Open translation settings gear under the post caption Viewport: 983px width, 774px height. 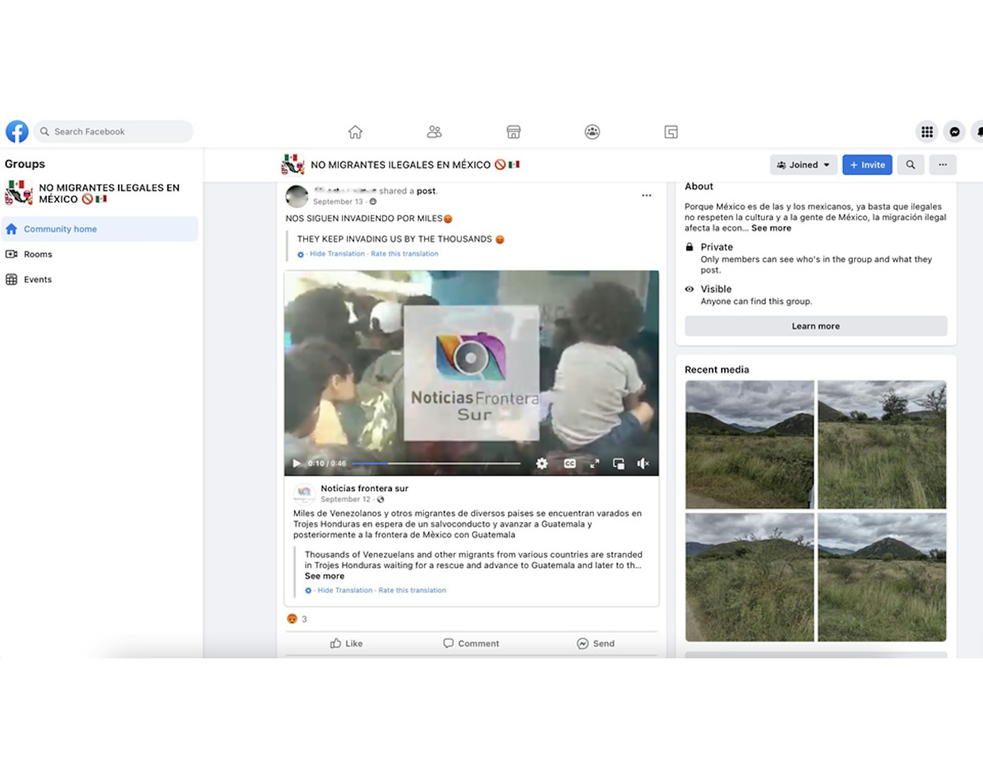point(301,254)
